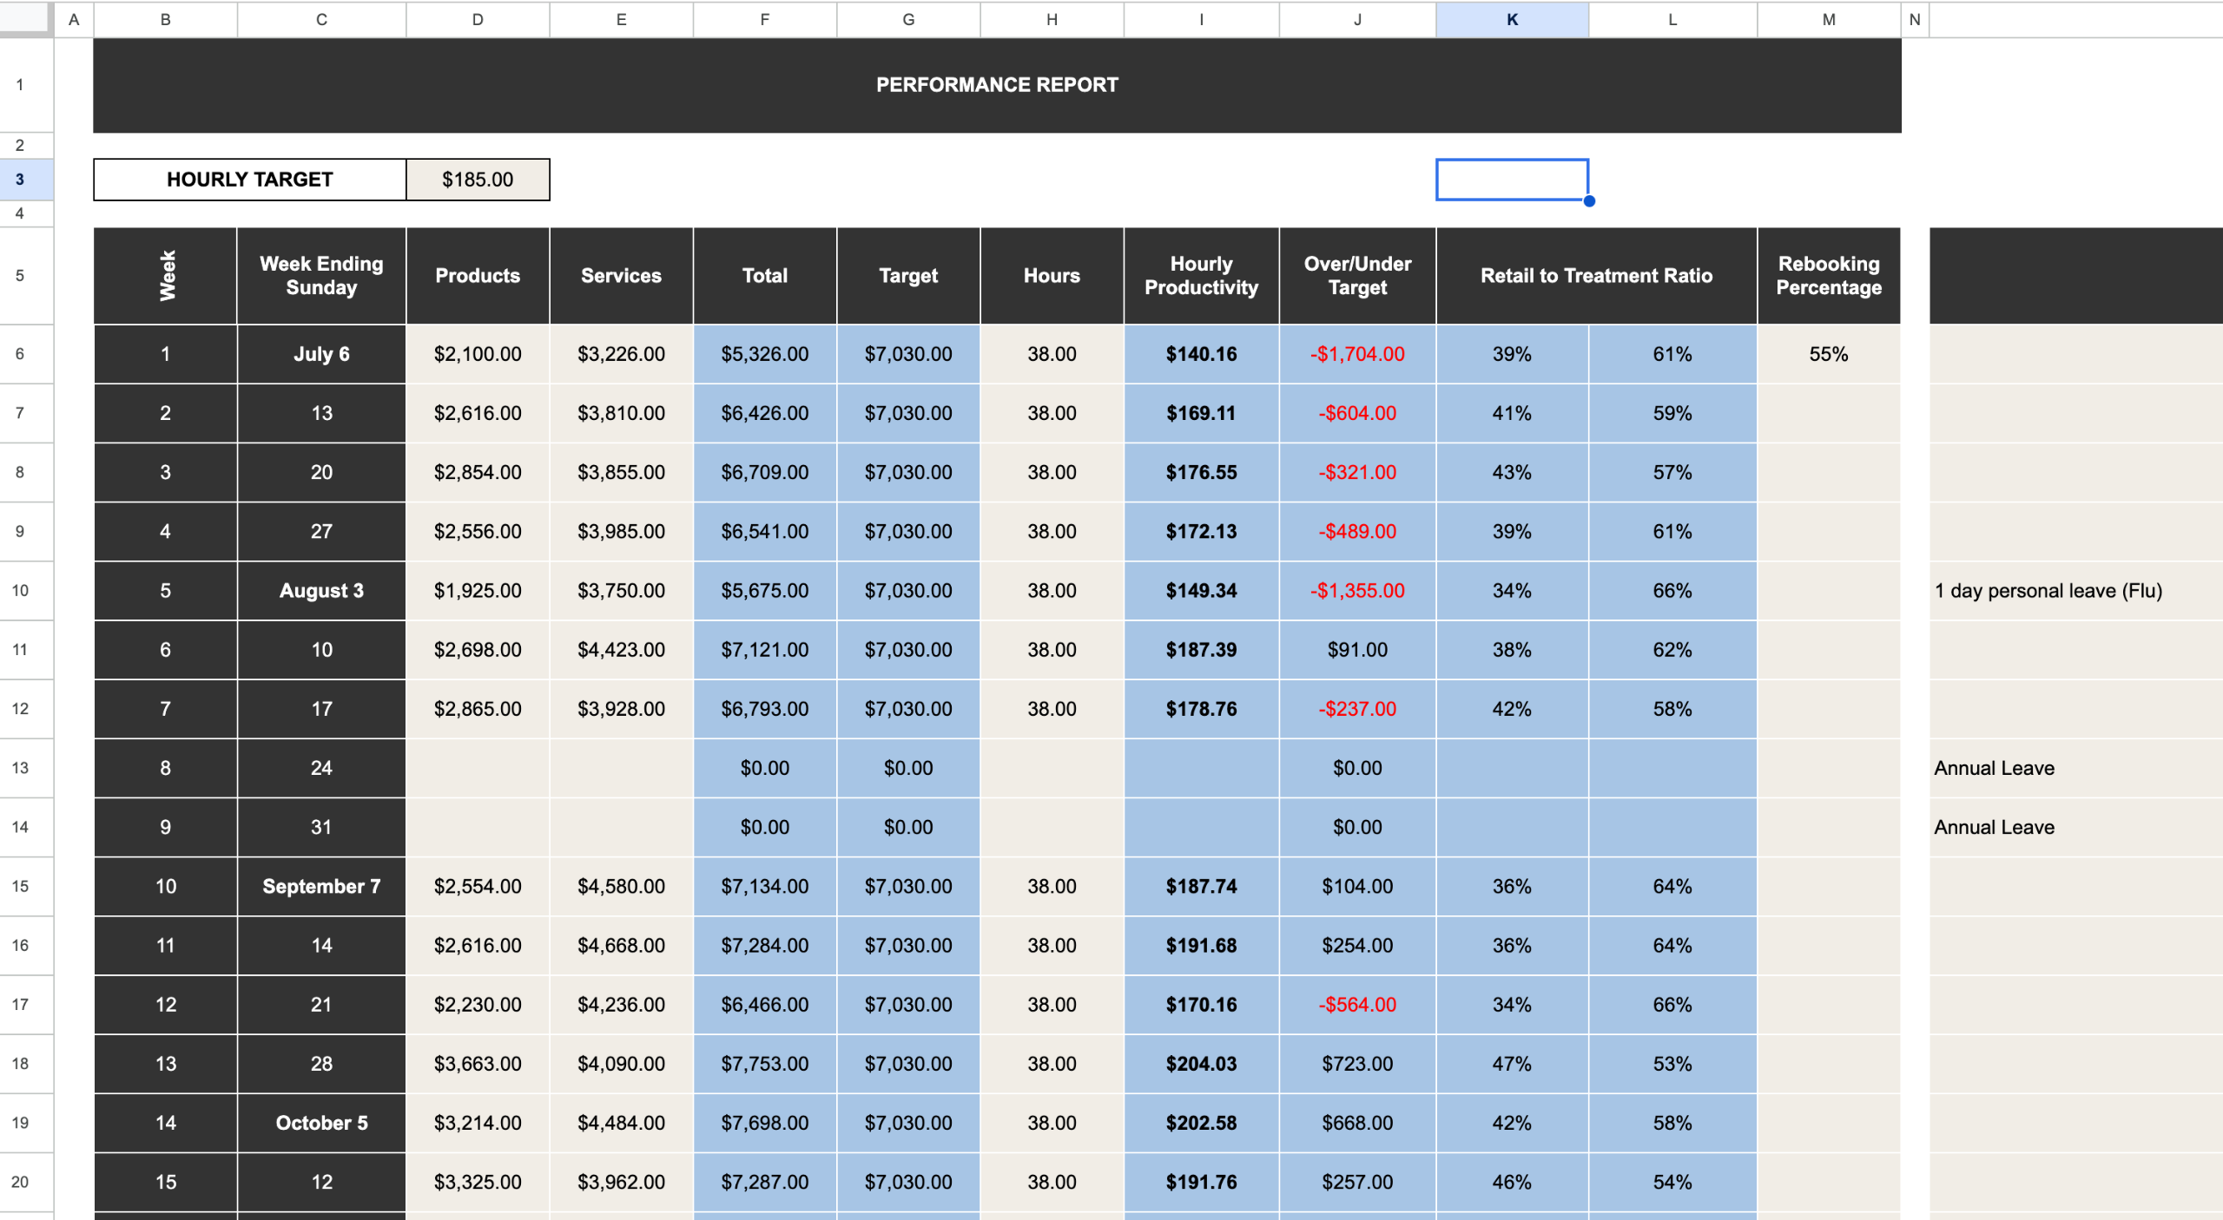Click the -$1,355.00 cell

[x=1357, y=590]
